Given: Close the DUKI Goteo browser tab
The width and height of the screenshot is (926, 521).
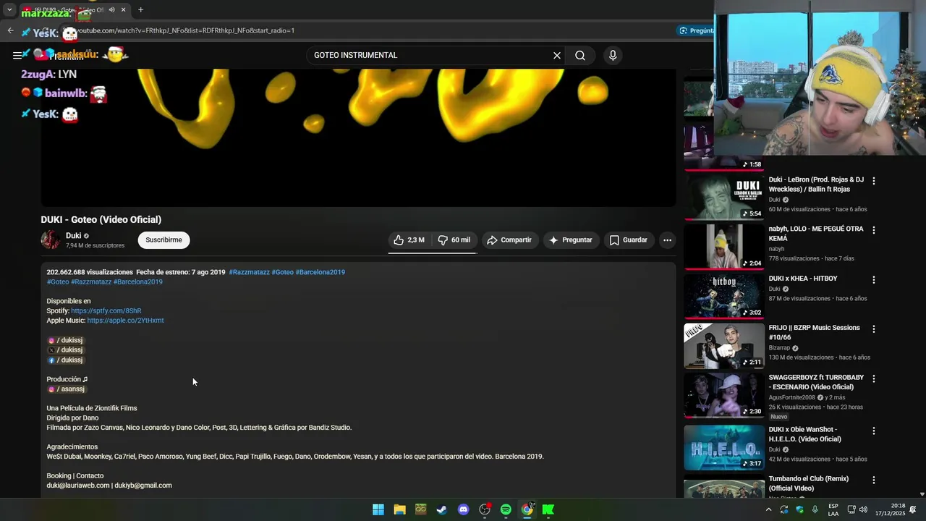Looking at the screenshot, I should 123,9.
